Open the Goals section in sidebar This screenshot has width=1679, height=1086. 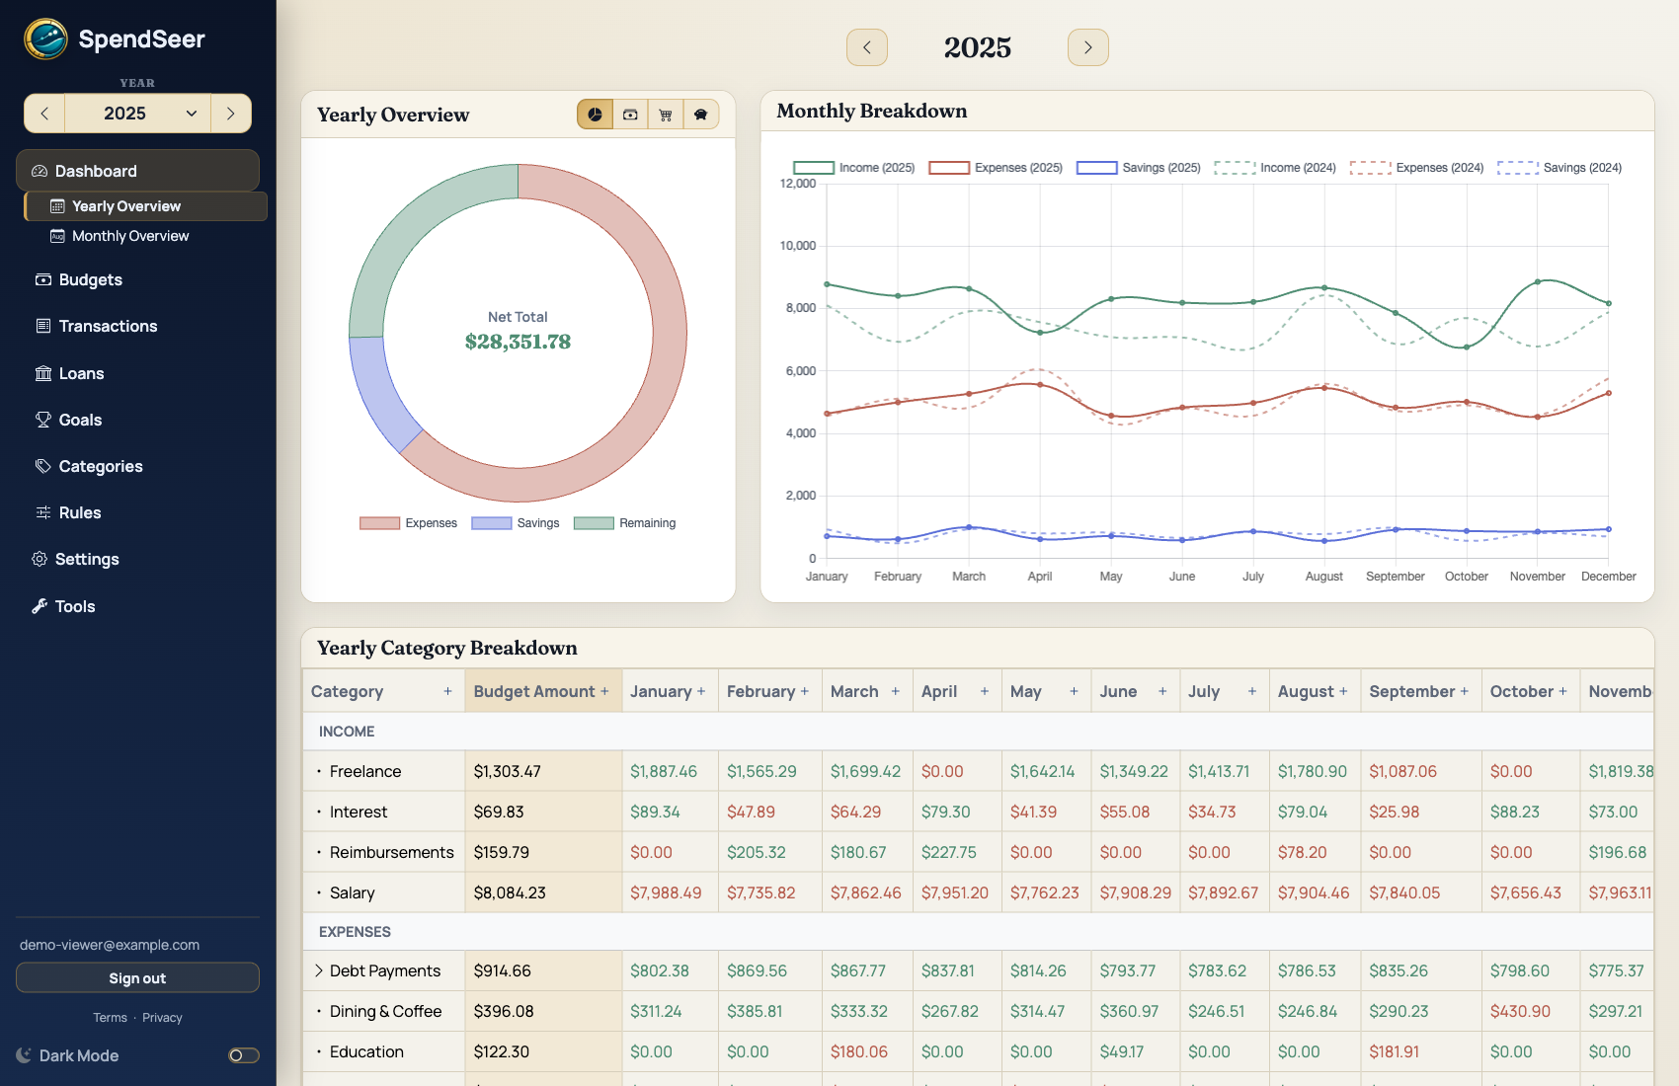point(79,420)
